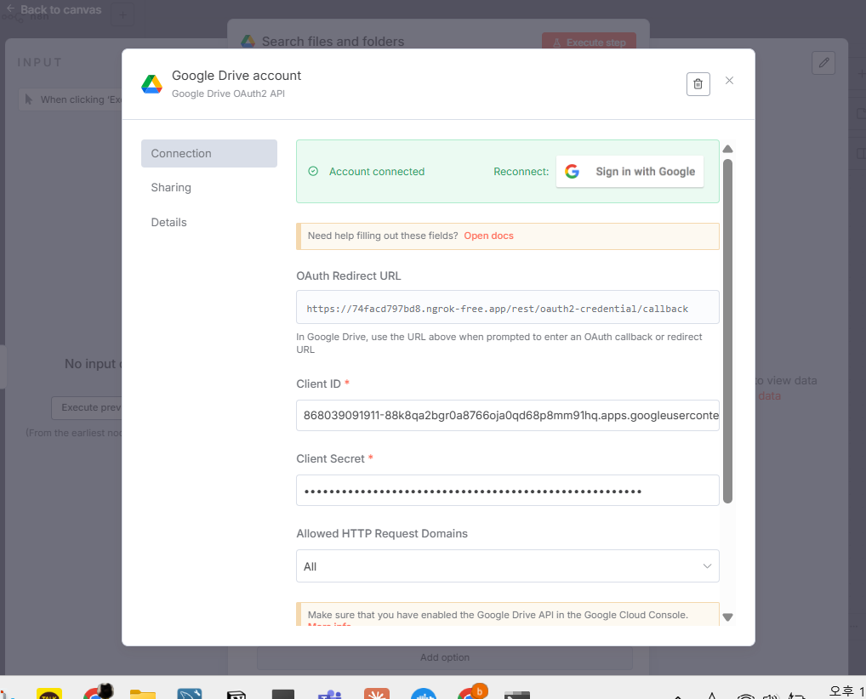Focus the Client ID input field

508,415
